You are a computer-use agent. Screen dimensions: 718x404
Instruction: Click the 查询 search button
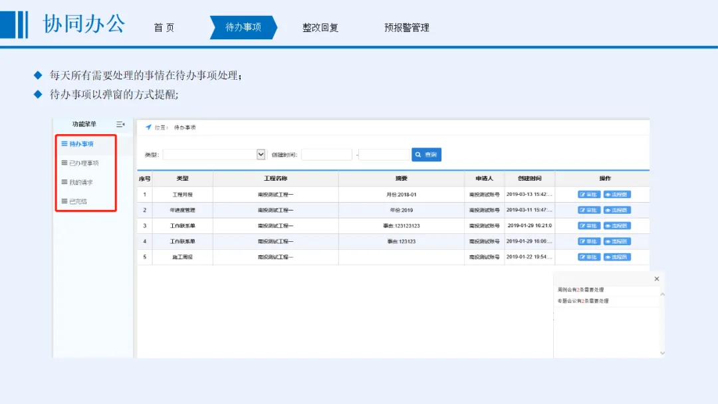coord(426,155)
